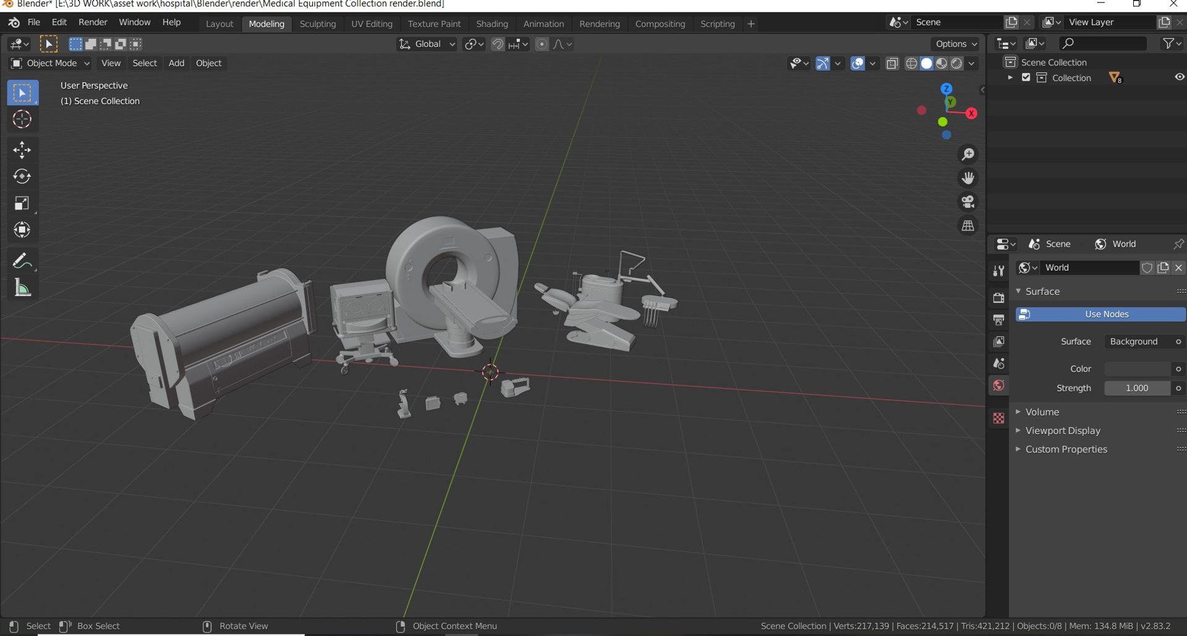
Task: Activate the Scale tool
Action: coord(22,203)
